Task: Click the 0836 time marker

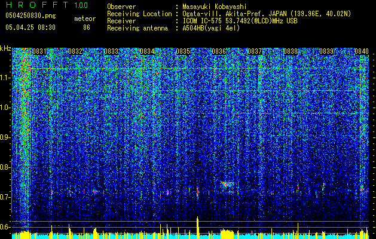Action: coord(219,51)
